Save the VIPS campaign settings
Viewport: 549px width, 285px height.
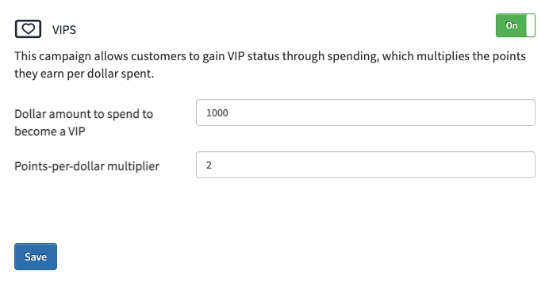click(36, 256)
